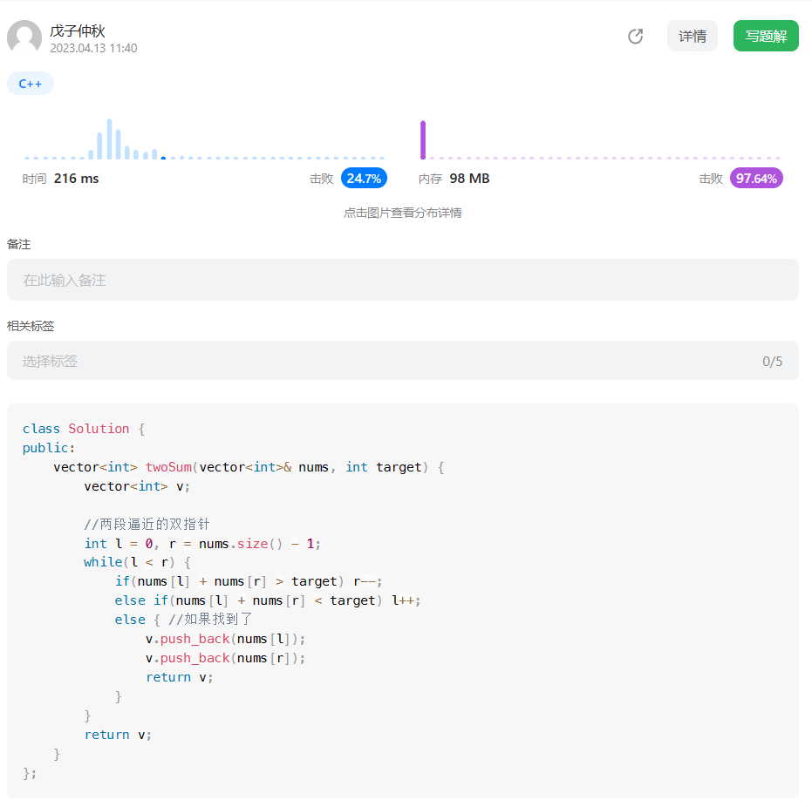
Task: Click username 戊子仲秋
Action: pyautogui.click(x=78, y=29)
